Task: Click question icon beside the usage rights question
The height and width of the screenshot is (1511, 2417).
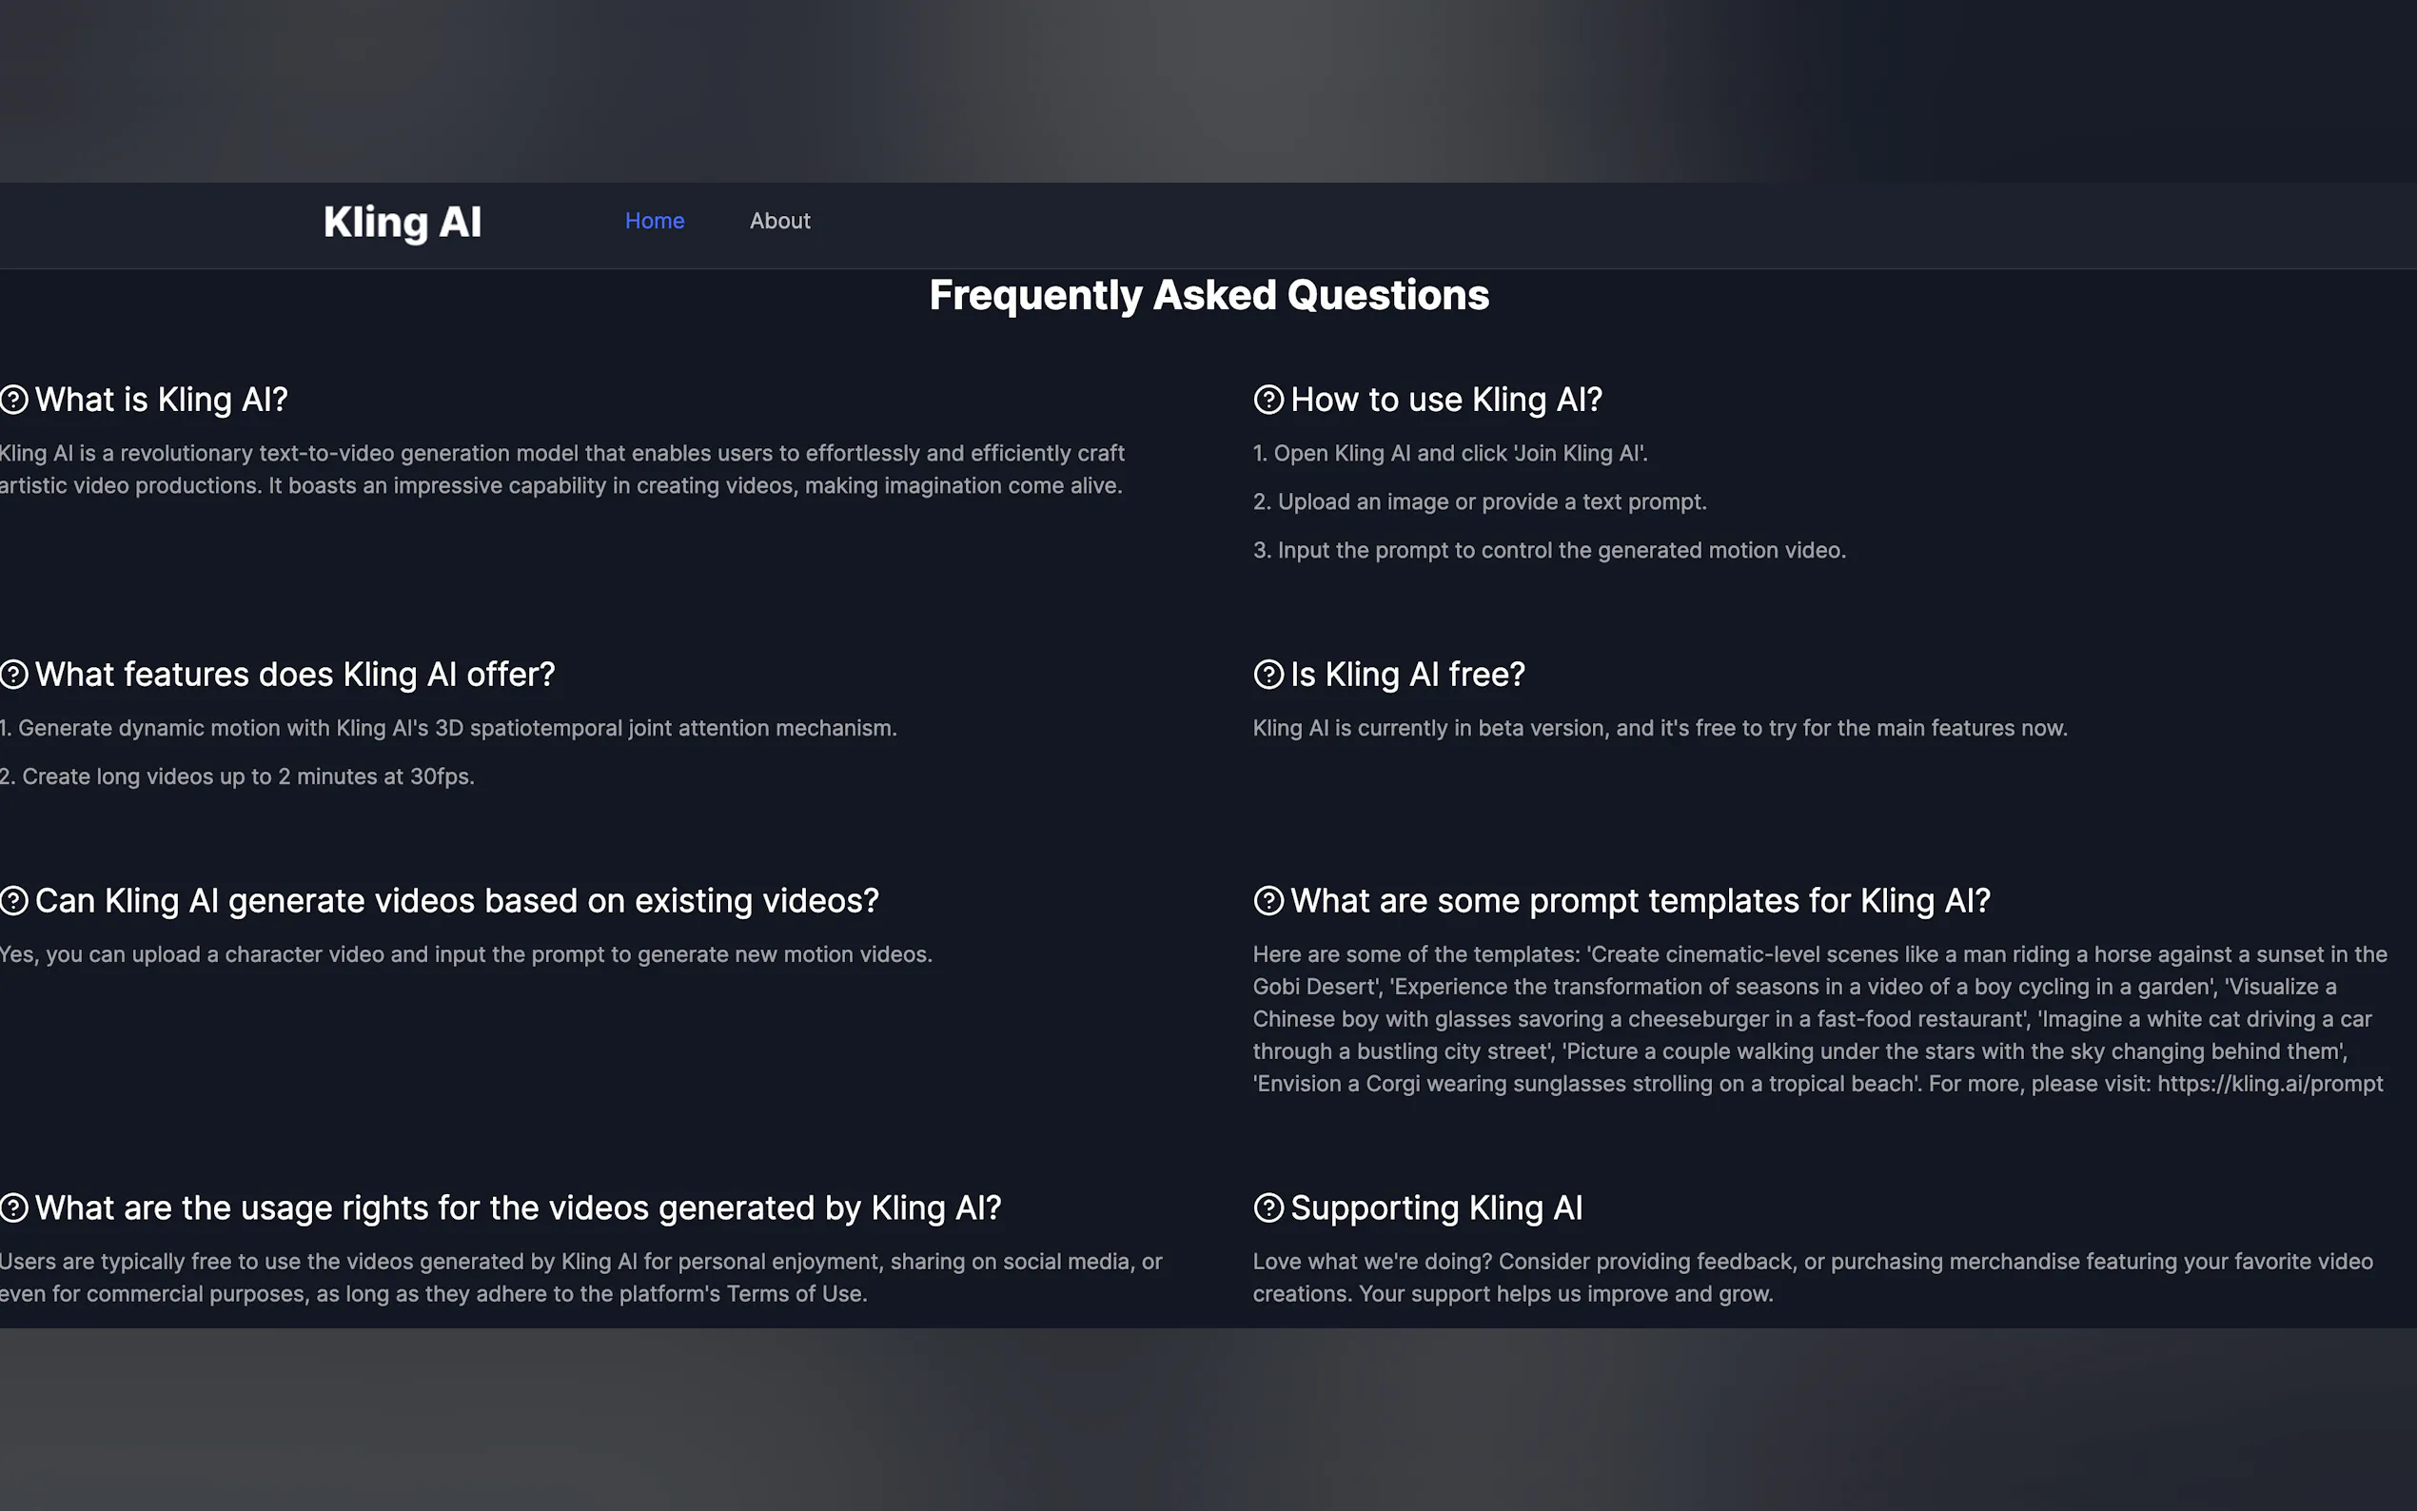Action: (14, 1208)
